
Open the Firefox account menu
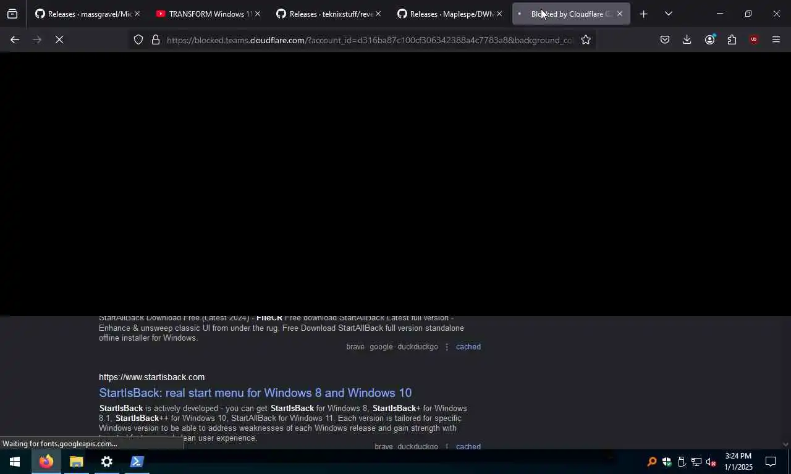[709, 39]
